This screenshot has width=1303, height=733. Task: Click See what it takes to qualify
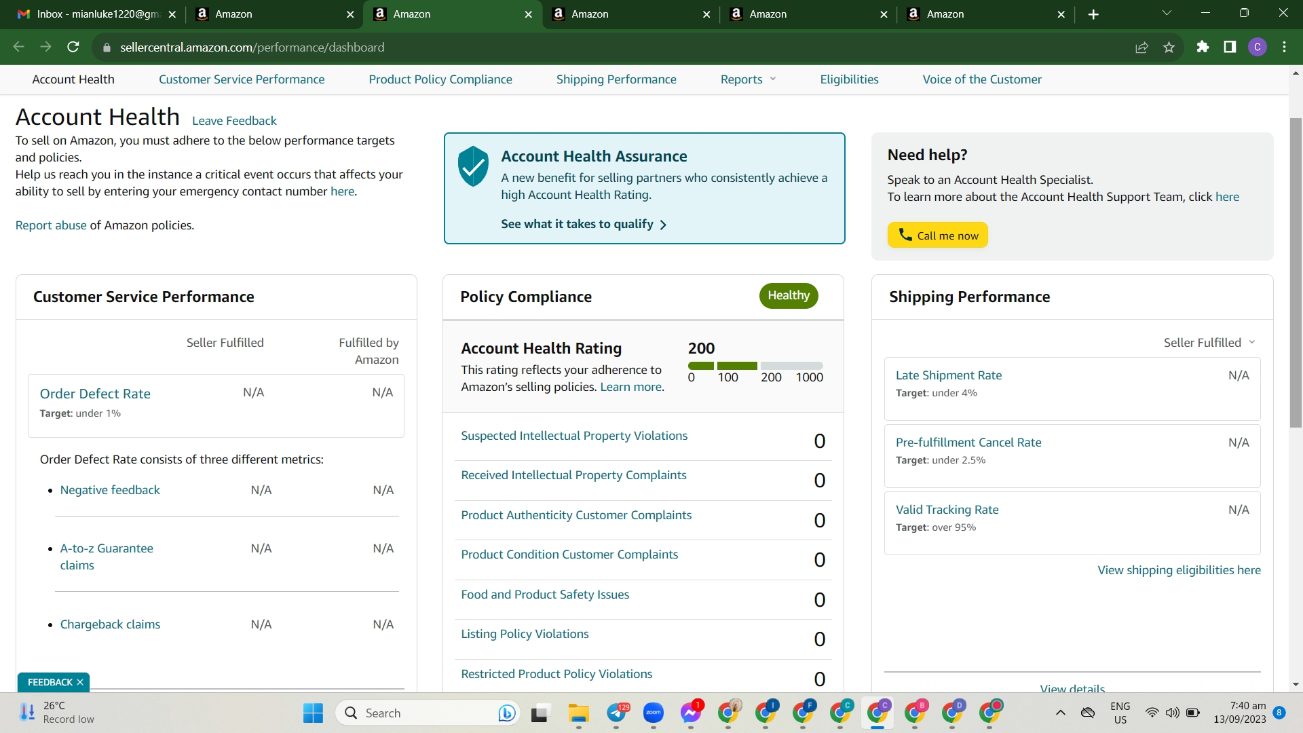584,224
